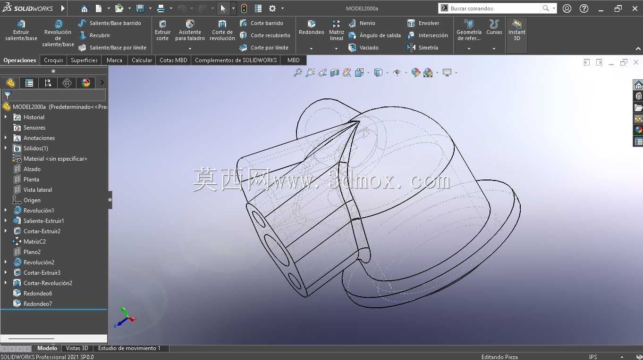Select the Vaciado shell tool
643x360 pixels.
(363, 48)
